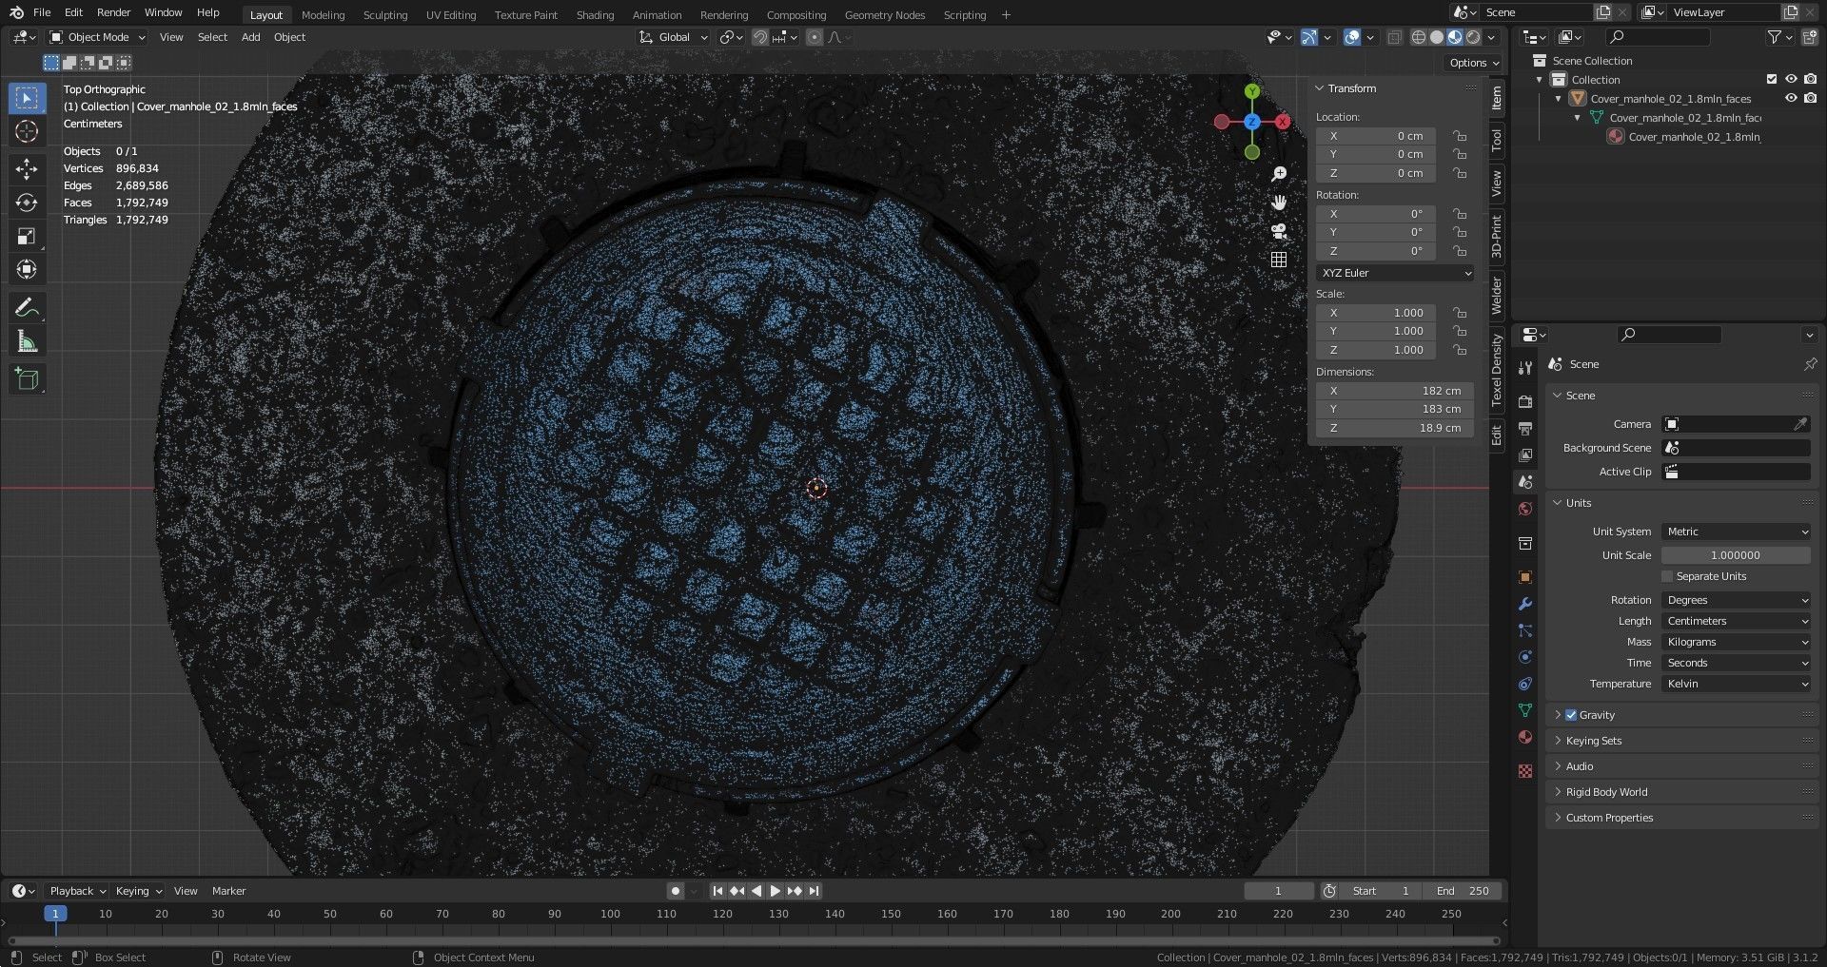Open the Playback popover in timeline
Screen dimensions: 1827x967
(x=77, y=891)
